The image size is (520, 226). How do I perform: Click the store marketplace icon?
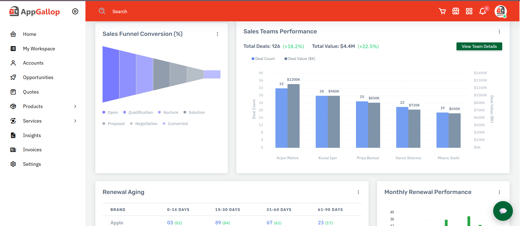(x=456, y=11)
